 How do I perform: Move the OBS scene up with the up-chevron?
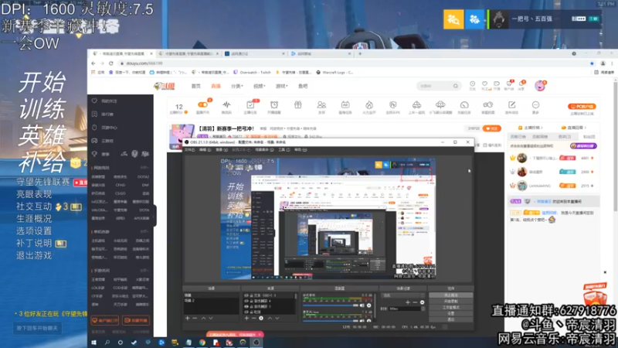203,319
